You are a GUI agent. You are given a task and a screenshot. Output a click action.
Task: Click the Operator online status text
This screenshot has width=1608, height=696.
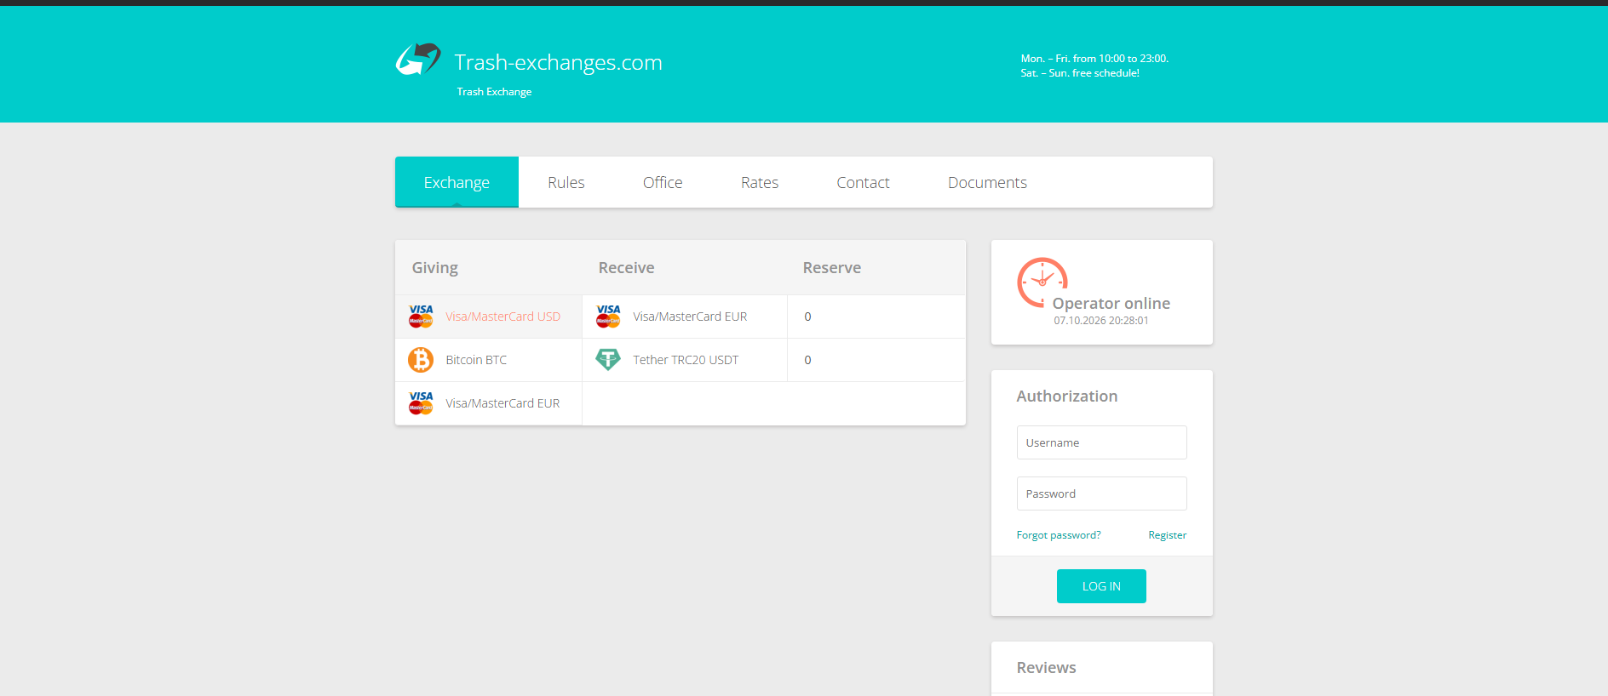[x=1111, y=304]
